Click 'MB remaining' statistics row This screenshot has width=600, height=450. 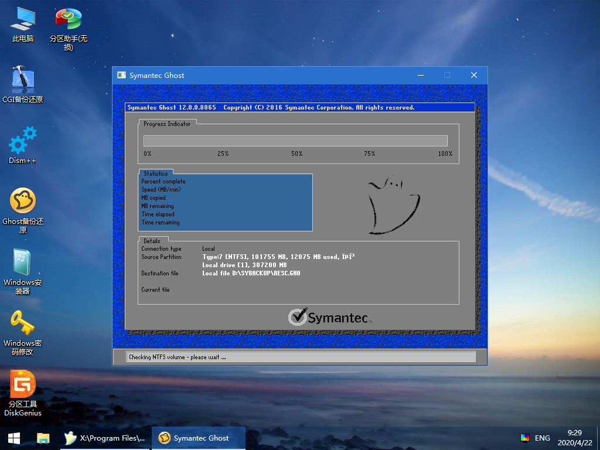point(157,206)
